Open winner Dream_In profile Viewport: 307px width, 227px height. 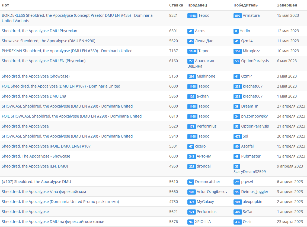pyautogui.click(x=250, y=106)
